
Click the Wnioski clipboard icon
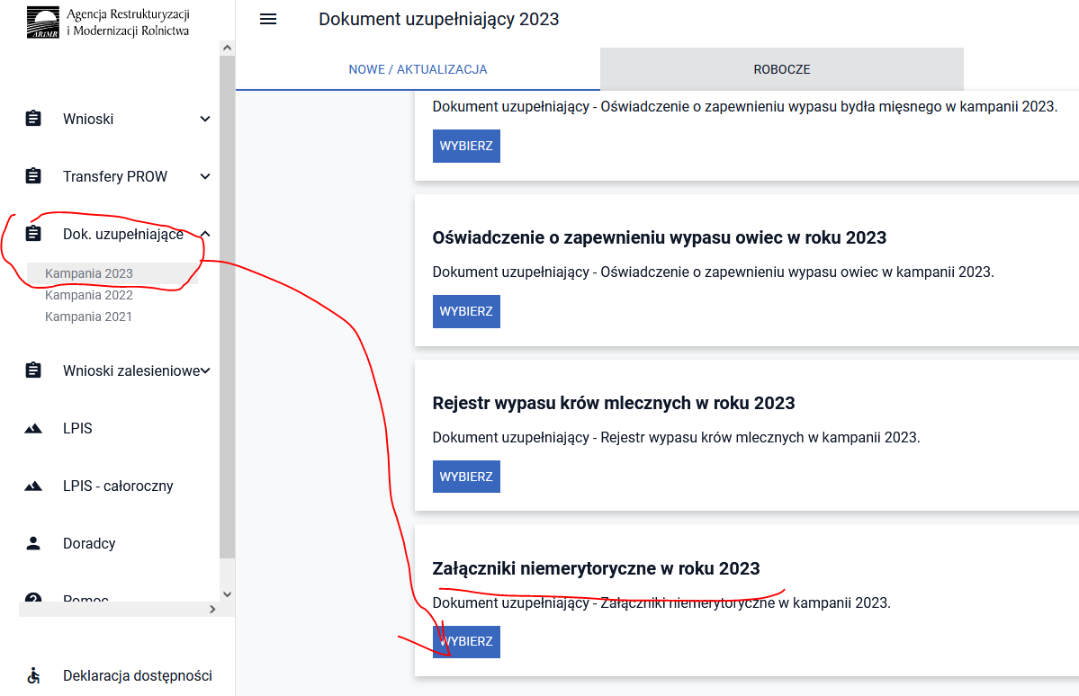tap(33, 119)
